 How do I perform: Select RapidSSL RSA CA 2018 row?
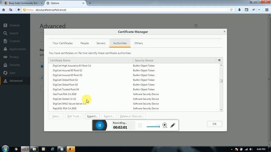pyautogui.click(x=134, y=109)
